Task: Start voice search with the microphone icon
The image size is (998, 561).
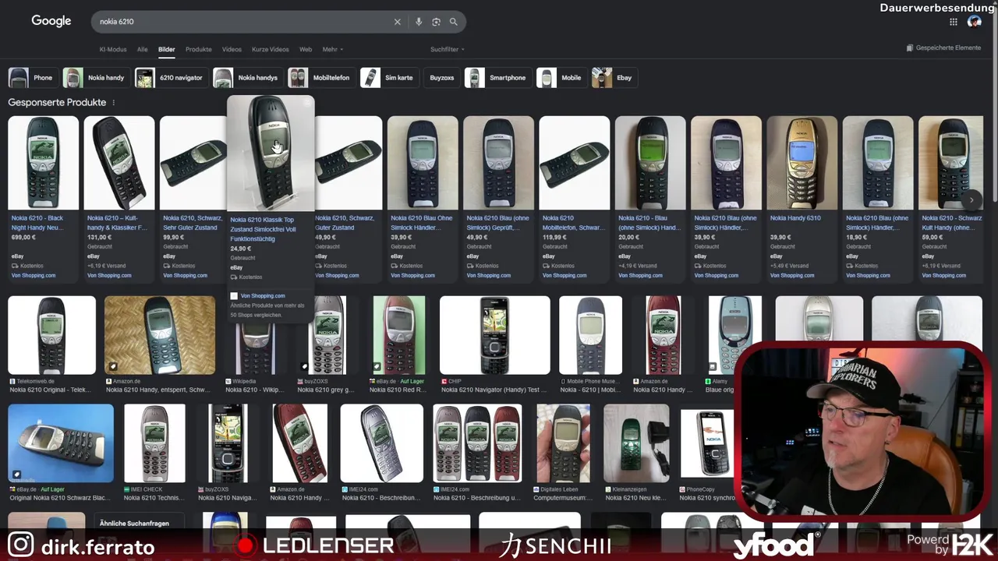Action: coord(419,22)
